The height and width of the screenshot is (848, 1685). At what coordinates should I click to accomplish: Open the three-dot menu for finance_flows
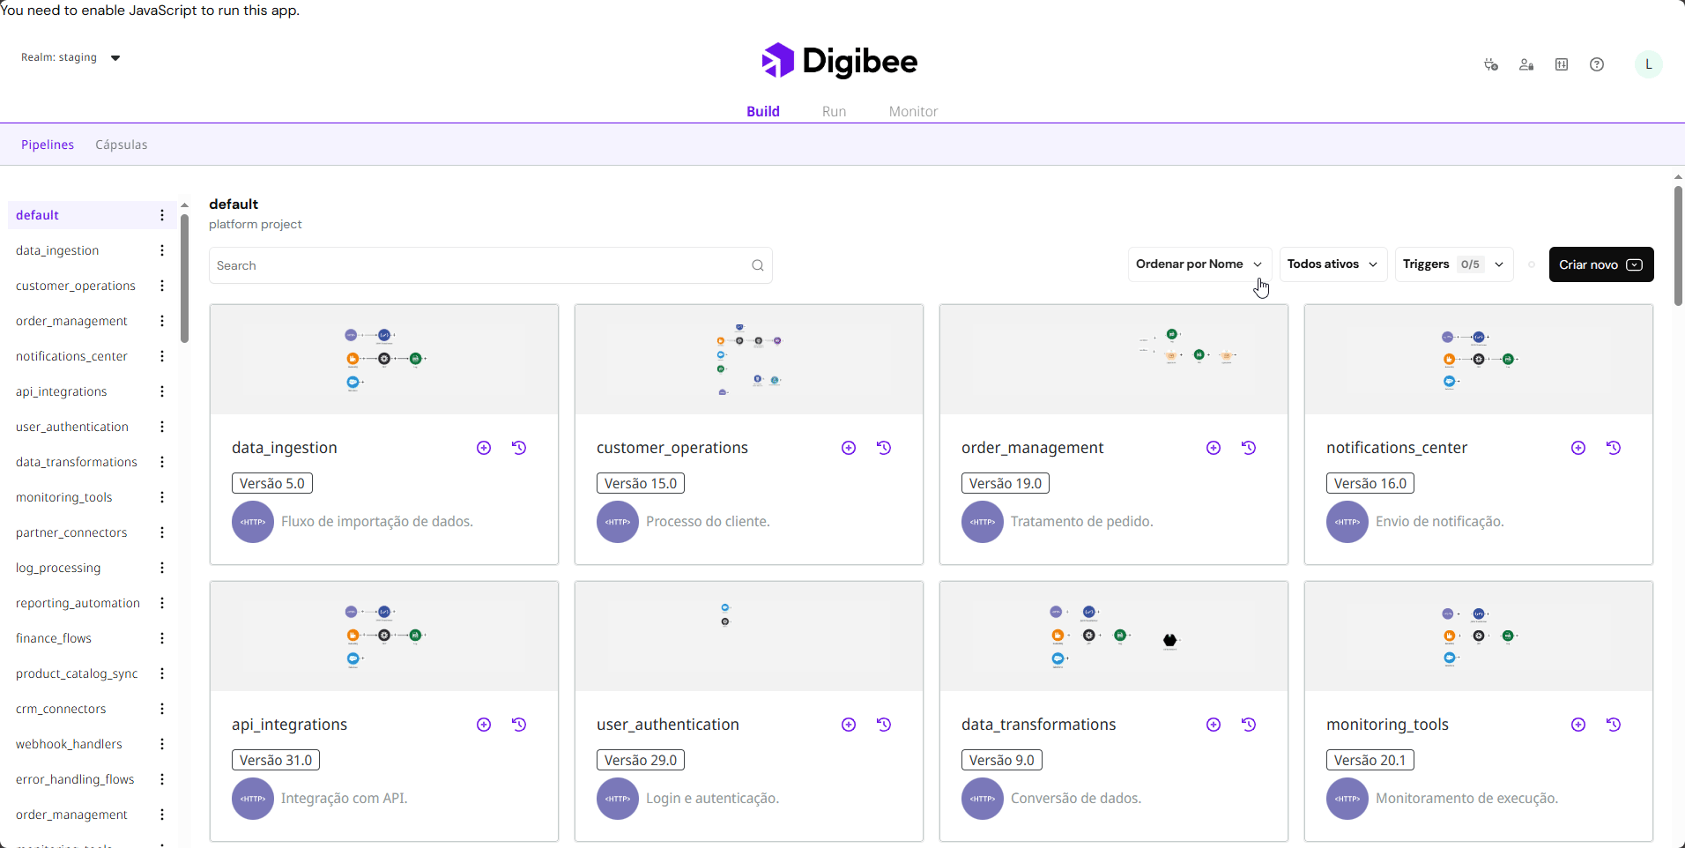(x=162, y=638)
